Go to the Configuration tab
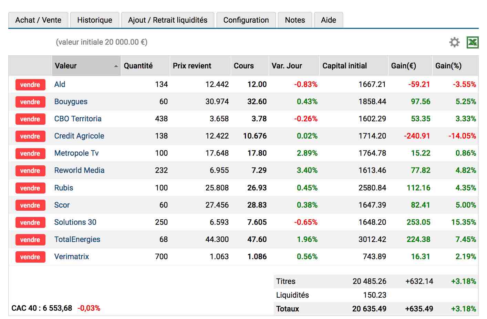Viewport: 487px width, 319px height. [x=246, y=20]
